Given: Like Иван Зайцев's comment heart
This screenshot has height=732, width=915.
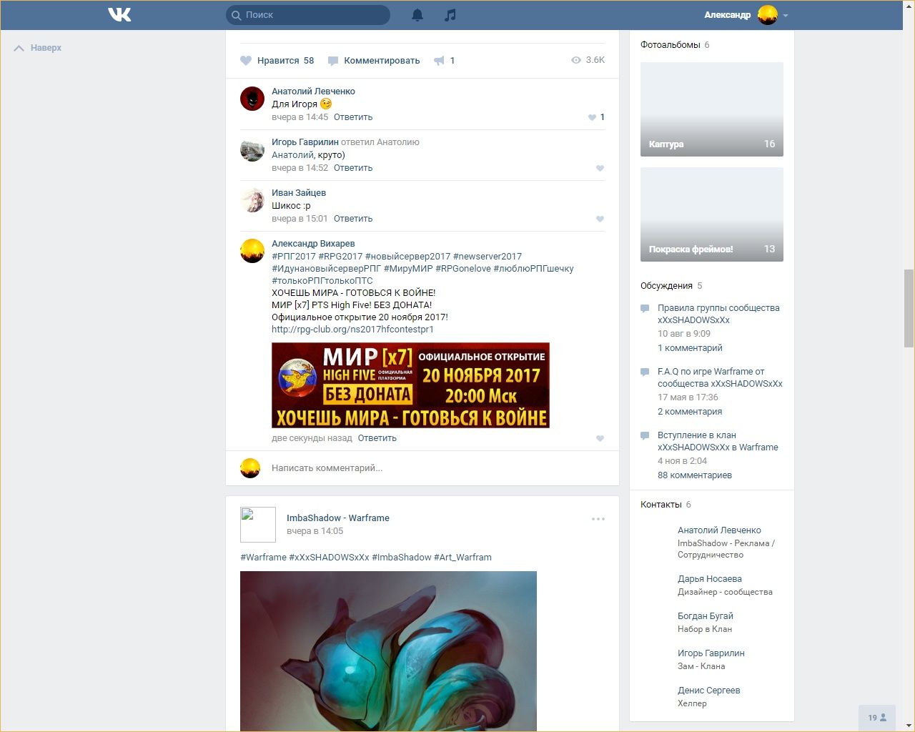Looking at the screenshot, I should (600, 219).
